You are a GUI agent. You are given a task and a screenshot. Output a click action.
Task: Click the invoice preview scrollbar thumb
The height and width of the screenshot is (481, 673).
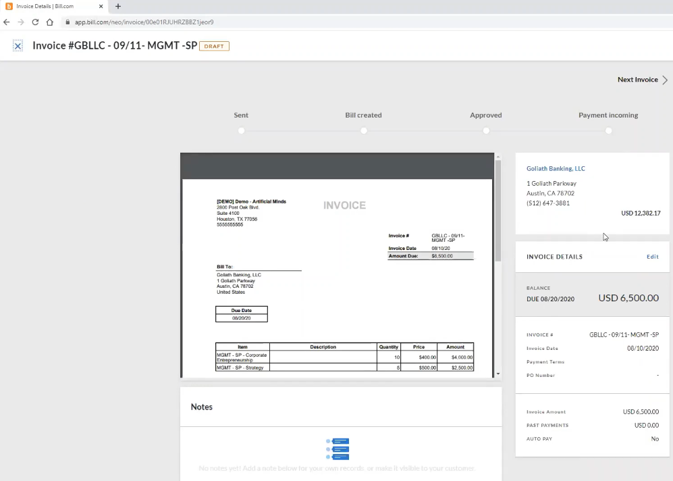click(498, 211)
